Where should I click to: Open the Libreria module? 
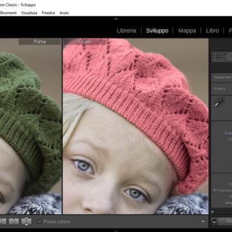point(126,31)
